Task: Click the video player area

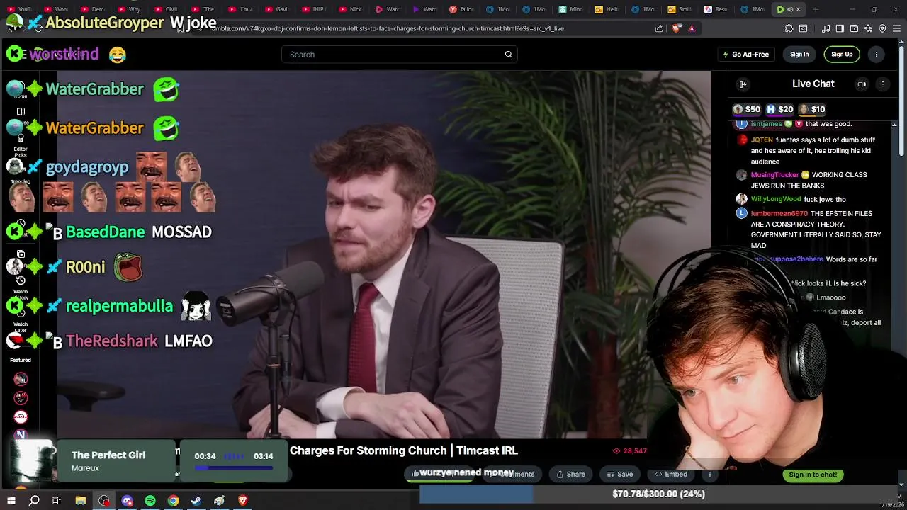Action: (383, 255)
